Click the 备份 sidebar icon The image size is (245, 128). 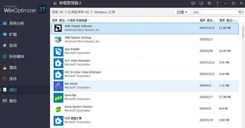pos(5,101)
